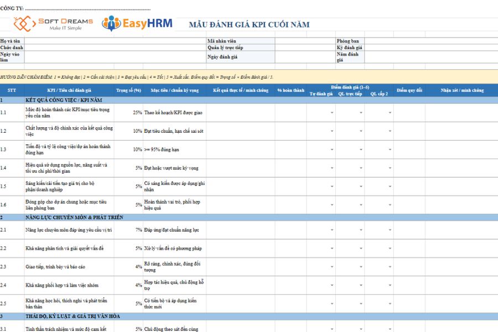This screenshot has height=332, width=498.
Task: Click the Mã nhân viên value cell
Action: pyautogui.click(x=305, y=41)
